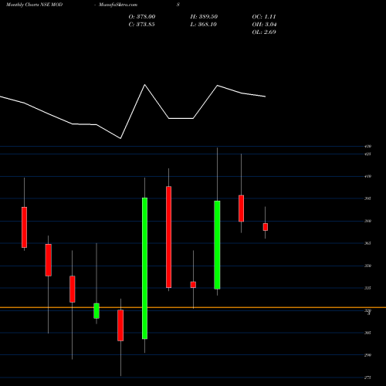Select the last small red candle below 380
The image size is (386, 386).
(266, 227)
